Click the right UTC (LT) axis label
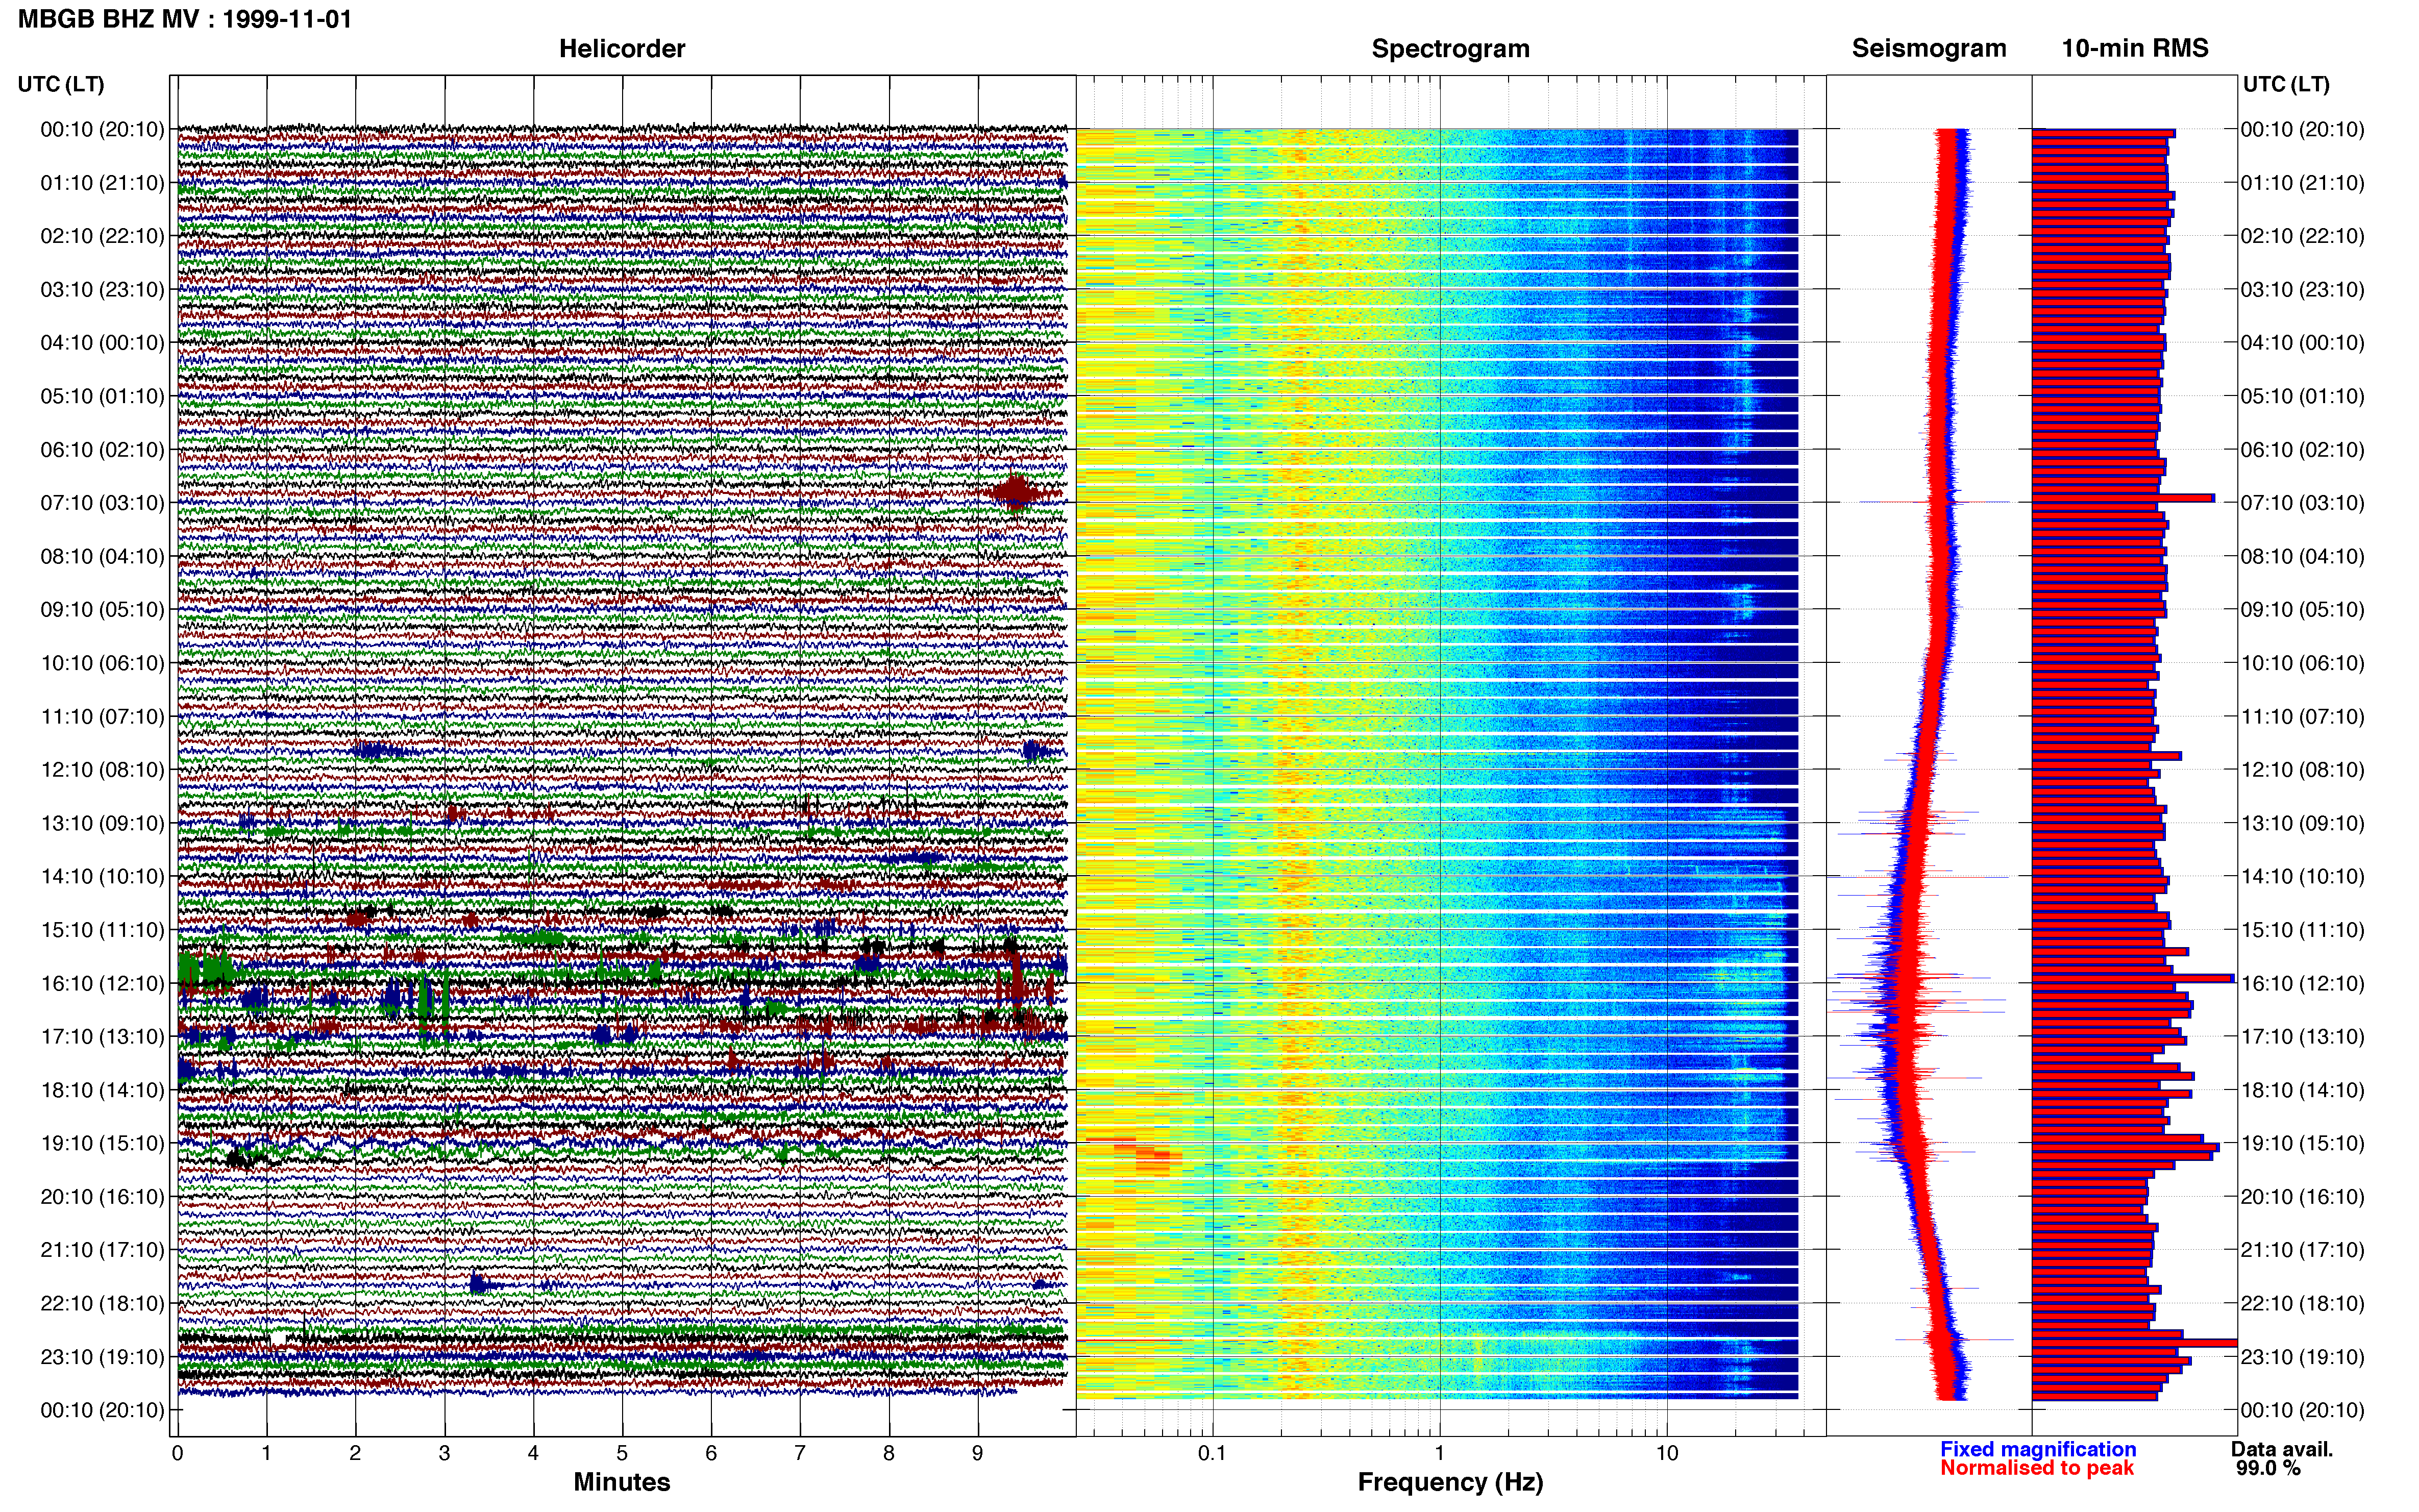 [x=2286, y=84]
